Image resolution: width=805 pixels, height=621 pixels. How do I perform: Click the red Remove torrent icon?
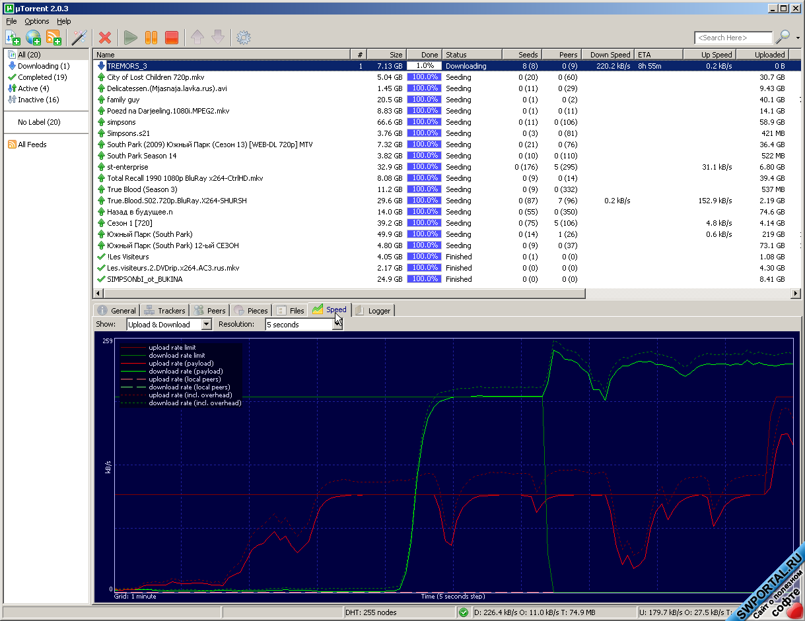click(x=105, y=38)
